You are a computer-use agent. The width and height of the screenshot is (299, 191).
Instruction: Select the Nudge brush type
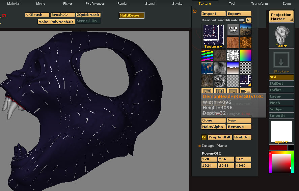[281, 109]
